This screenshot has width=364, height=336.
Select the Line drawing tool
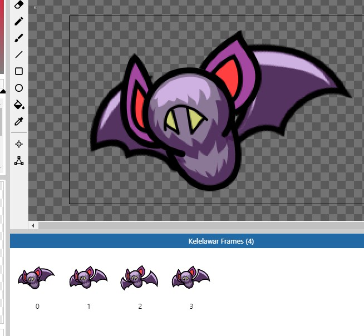(x=19, y=55)
